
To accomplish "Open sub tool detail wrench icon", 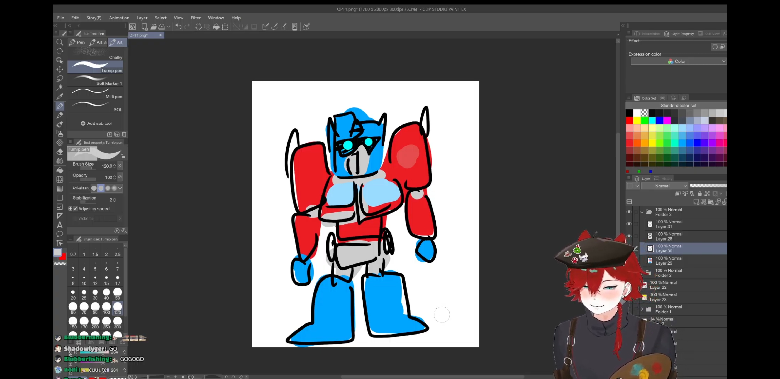I will click(124, 231).
